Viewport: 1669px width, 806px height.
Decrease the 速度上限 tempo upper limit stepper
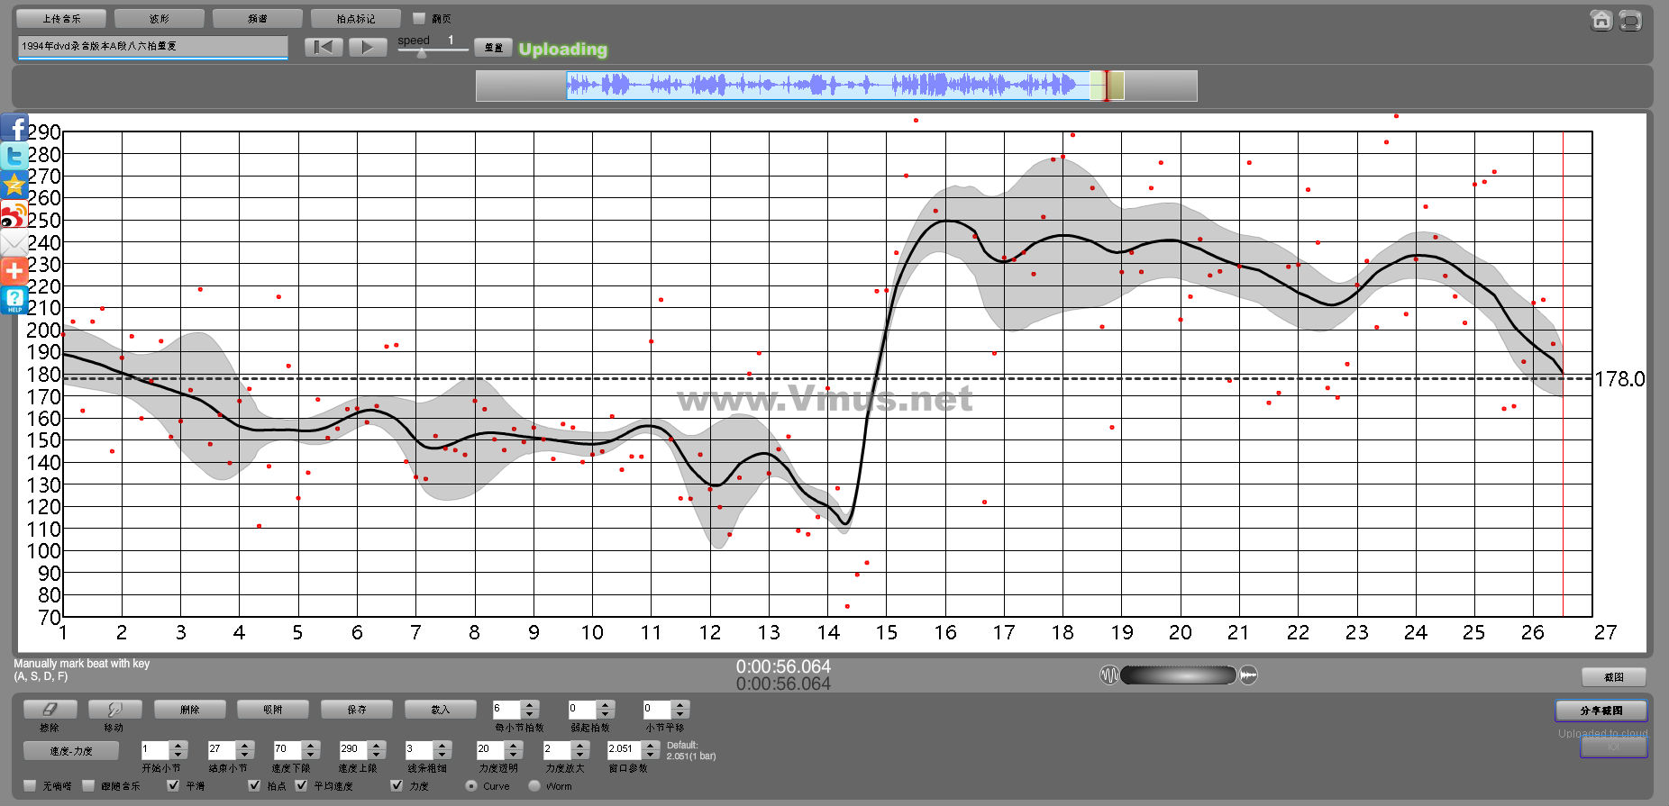(x=377, y=755)
